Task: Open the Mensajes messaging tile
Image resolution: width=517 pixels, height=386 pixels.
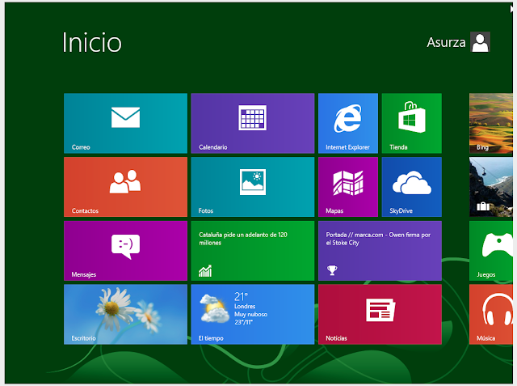Action: pyautogui.click(x=125, y=251)
